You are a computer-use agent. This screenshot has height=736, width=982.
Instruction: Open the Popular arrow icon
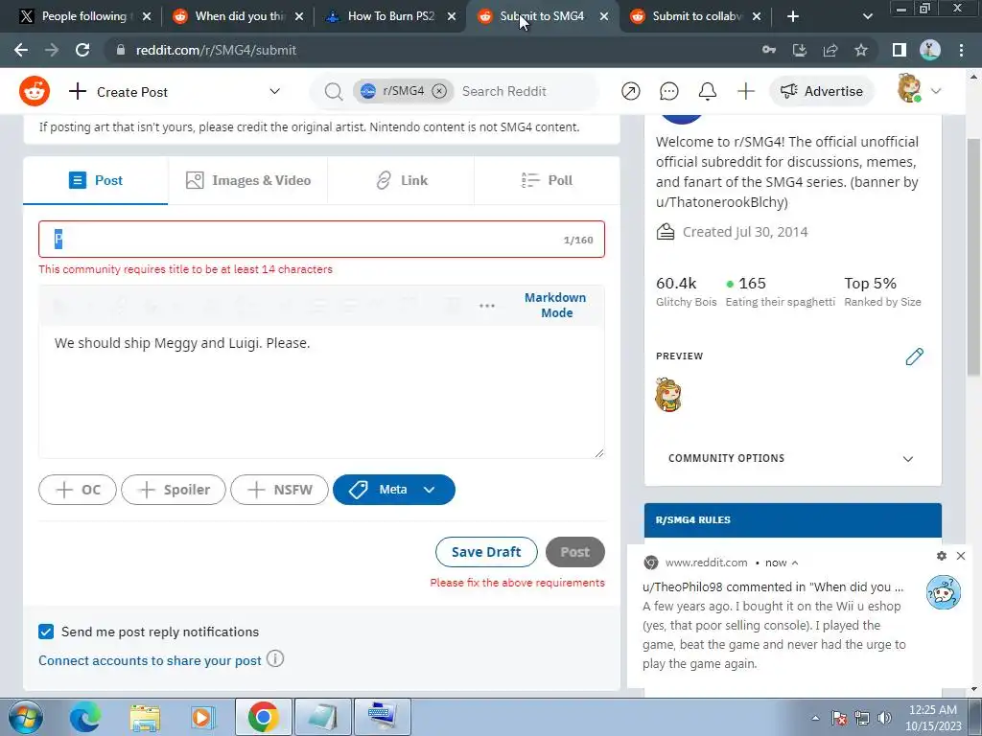[631, 91]
